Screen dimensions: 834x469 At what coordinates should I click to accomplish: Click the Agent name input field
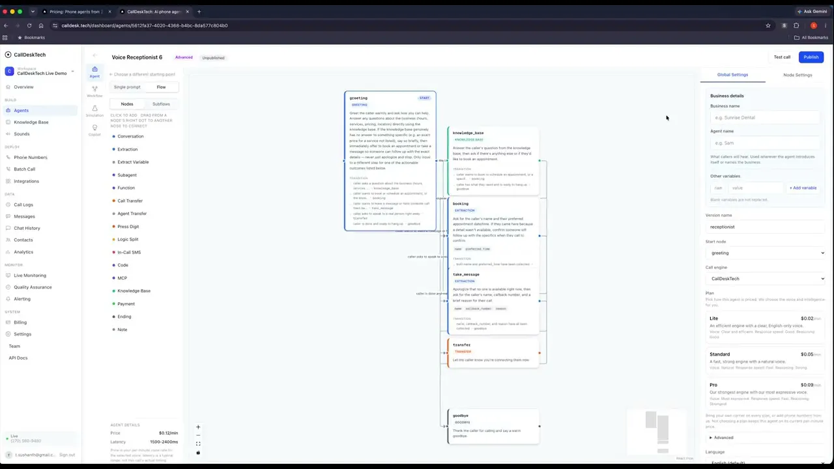pos(764,143)
